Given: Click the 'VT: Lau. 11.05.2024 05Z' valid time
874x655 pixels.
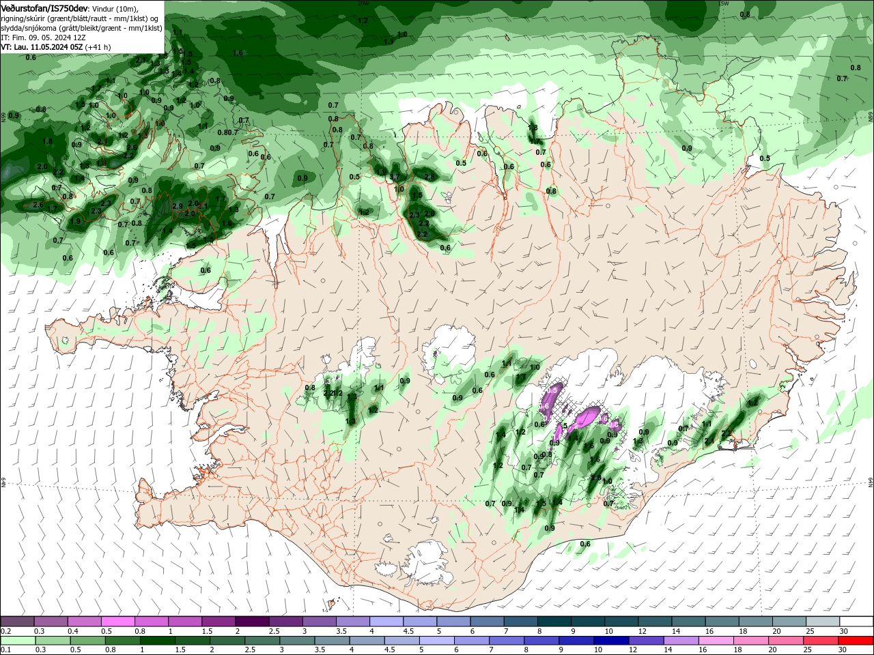Looking at the screenshot, I should click(42, 47).
